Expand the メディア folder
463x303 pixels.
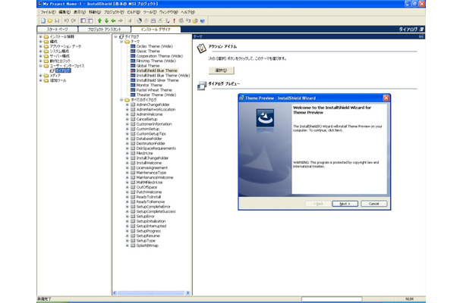pos(40,76)
